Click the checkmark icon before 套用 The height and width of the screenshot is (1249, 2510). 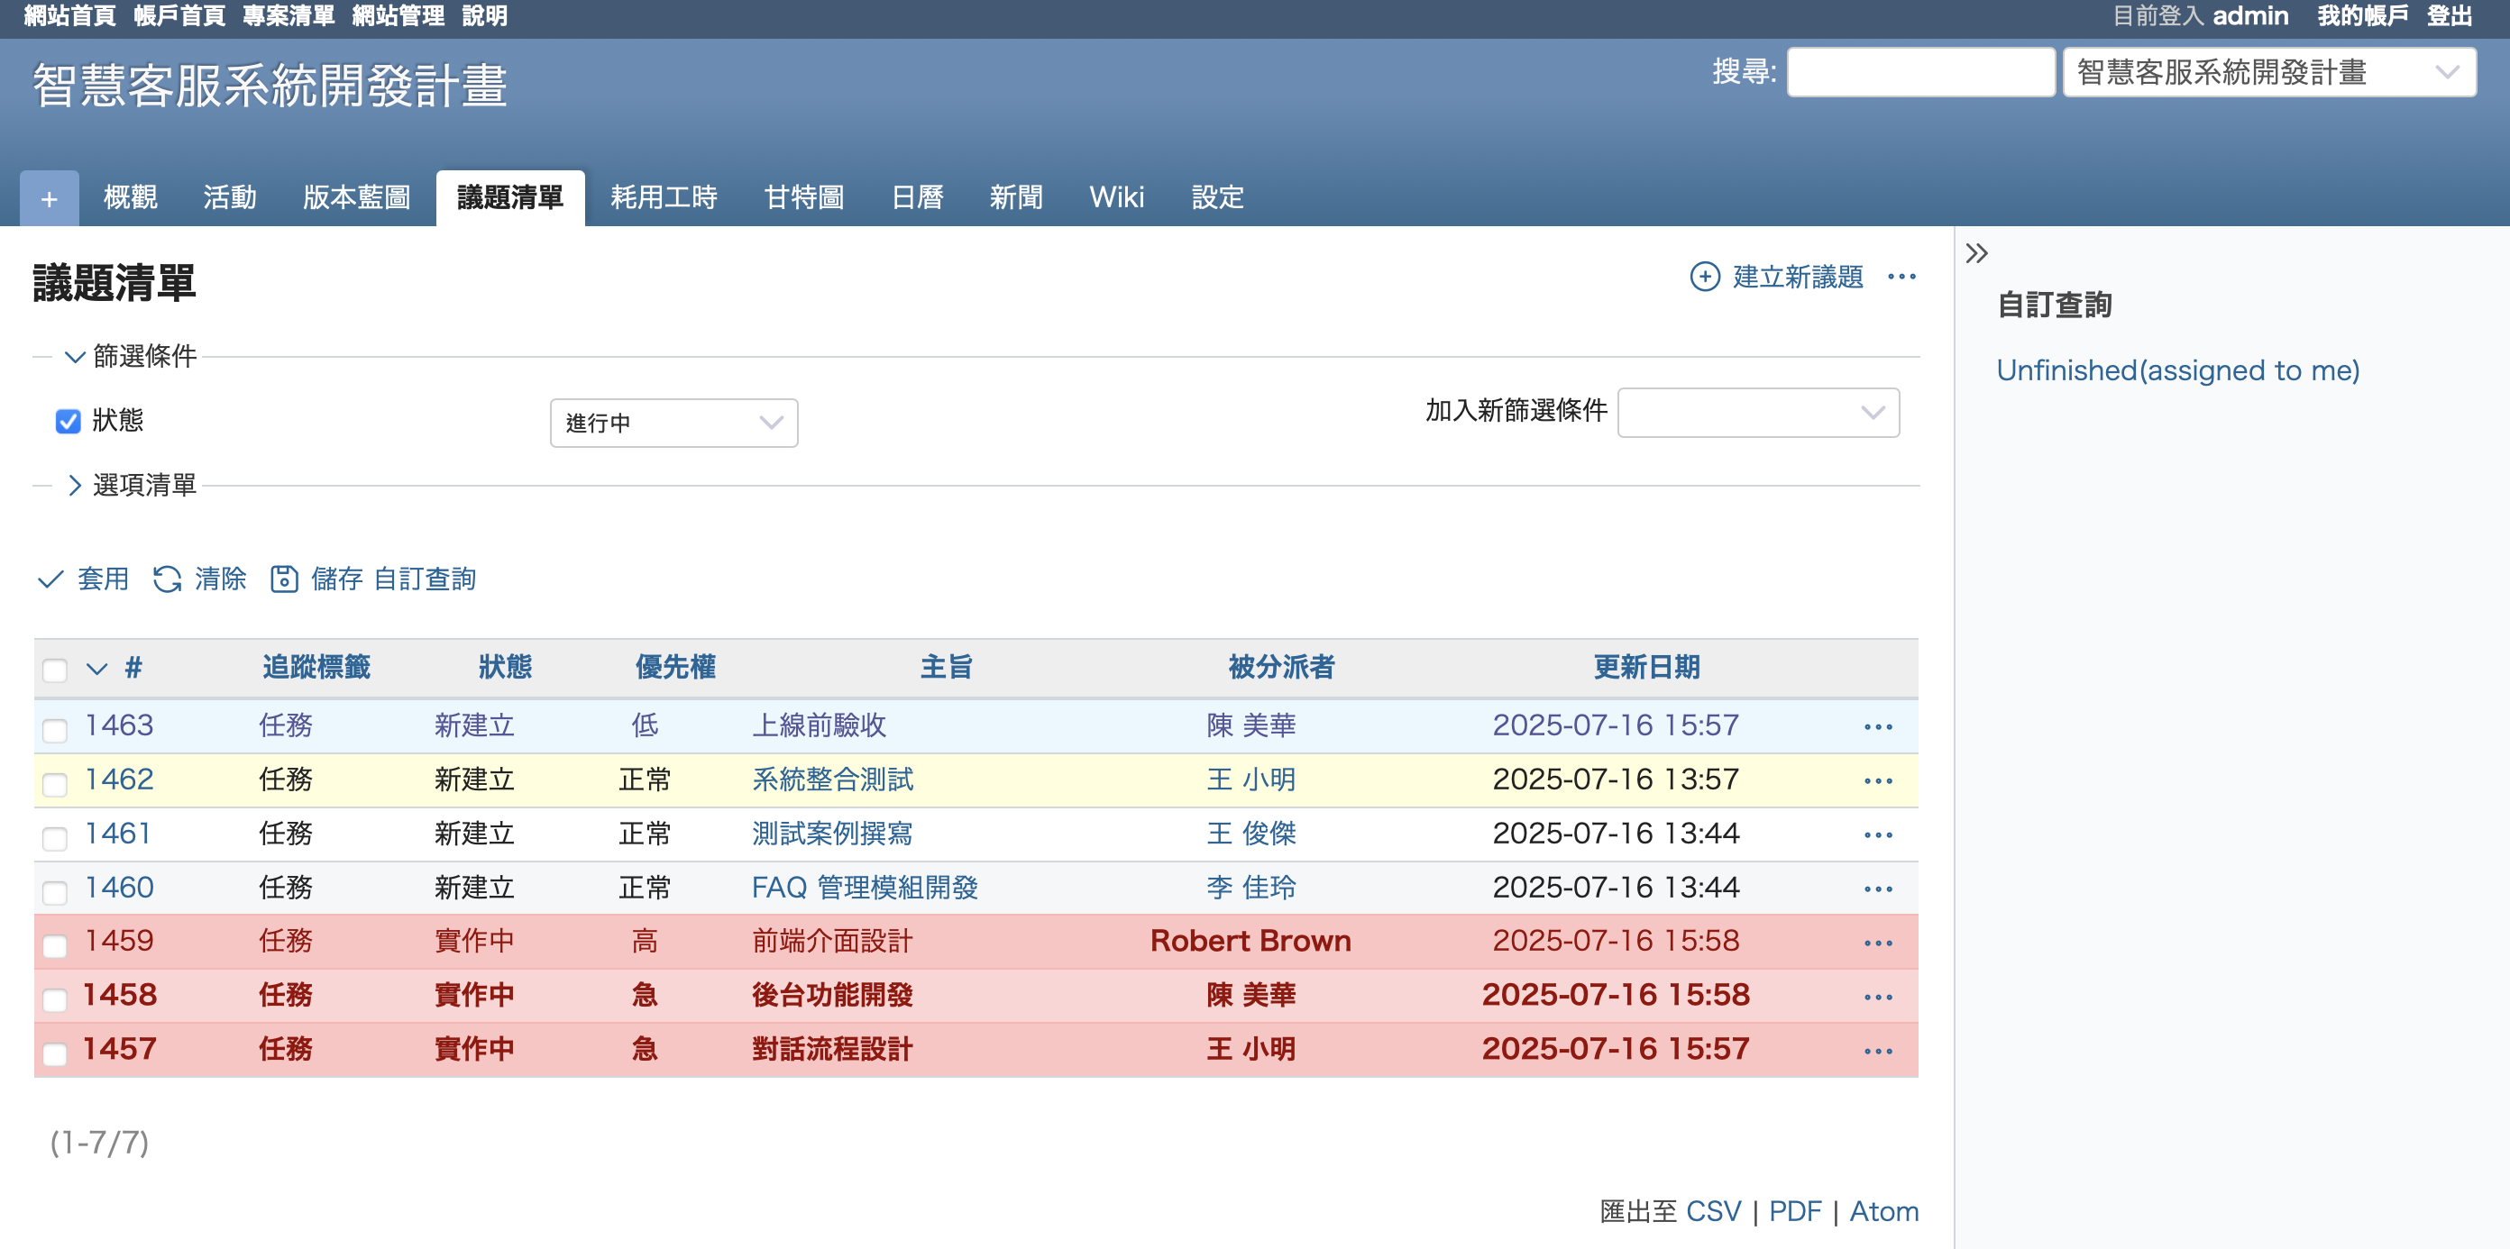tap(50, 579)
